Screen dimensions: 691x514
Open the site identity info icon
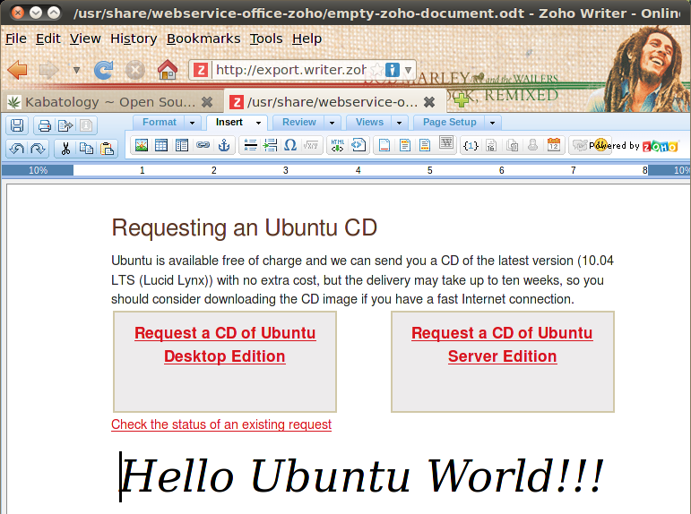coord(393,70)
